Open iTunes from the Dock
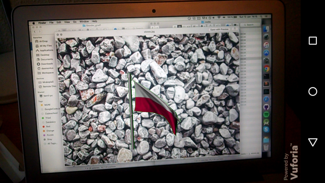 266,45
